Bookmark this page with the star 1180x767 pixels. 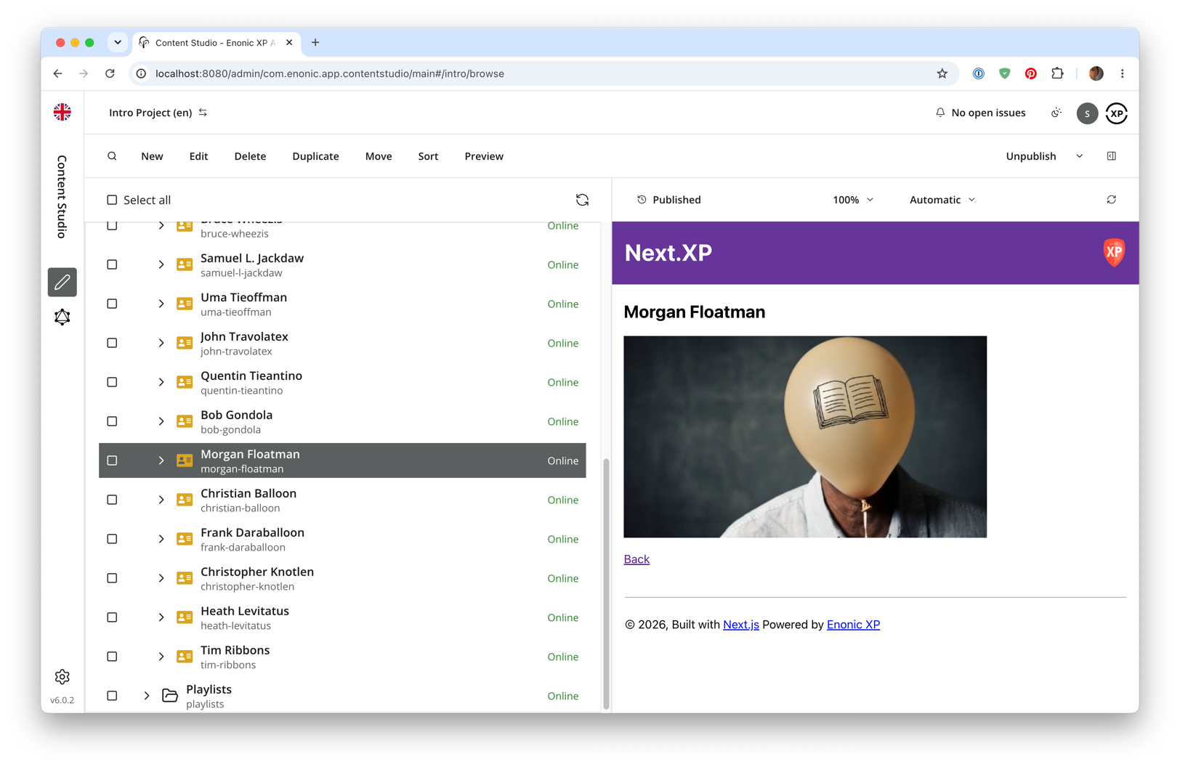[x=942, y=73]
